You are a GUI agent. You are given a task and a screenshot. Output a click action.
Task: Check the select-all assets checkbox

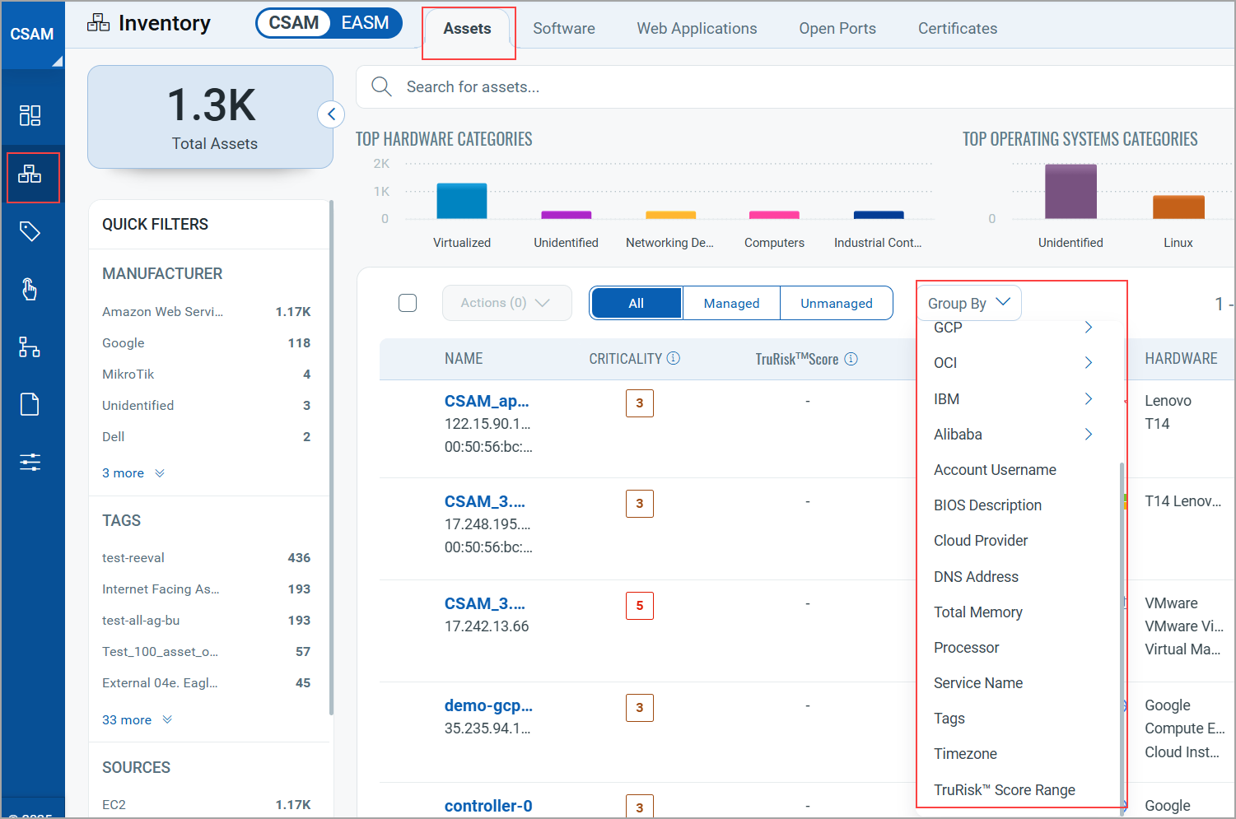408,303
